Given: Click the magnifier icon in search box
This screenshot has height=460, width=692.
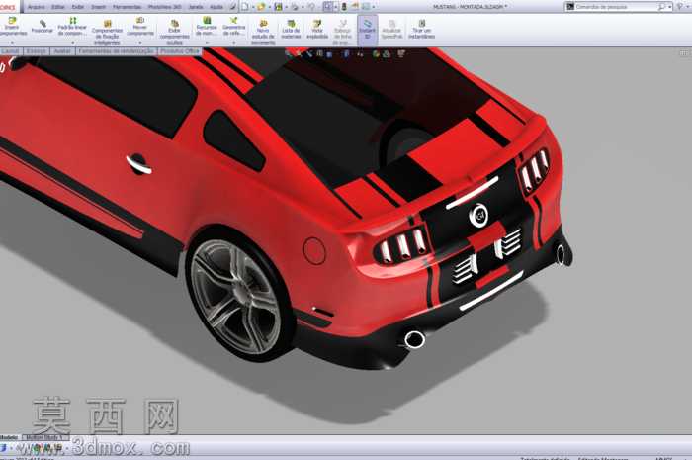Looking at the screenshot, I should [x=661, y=7].
